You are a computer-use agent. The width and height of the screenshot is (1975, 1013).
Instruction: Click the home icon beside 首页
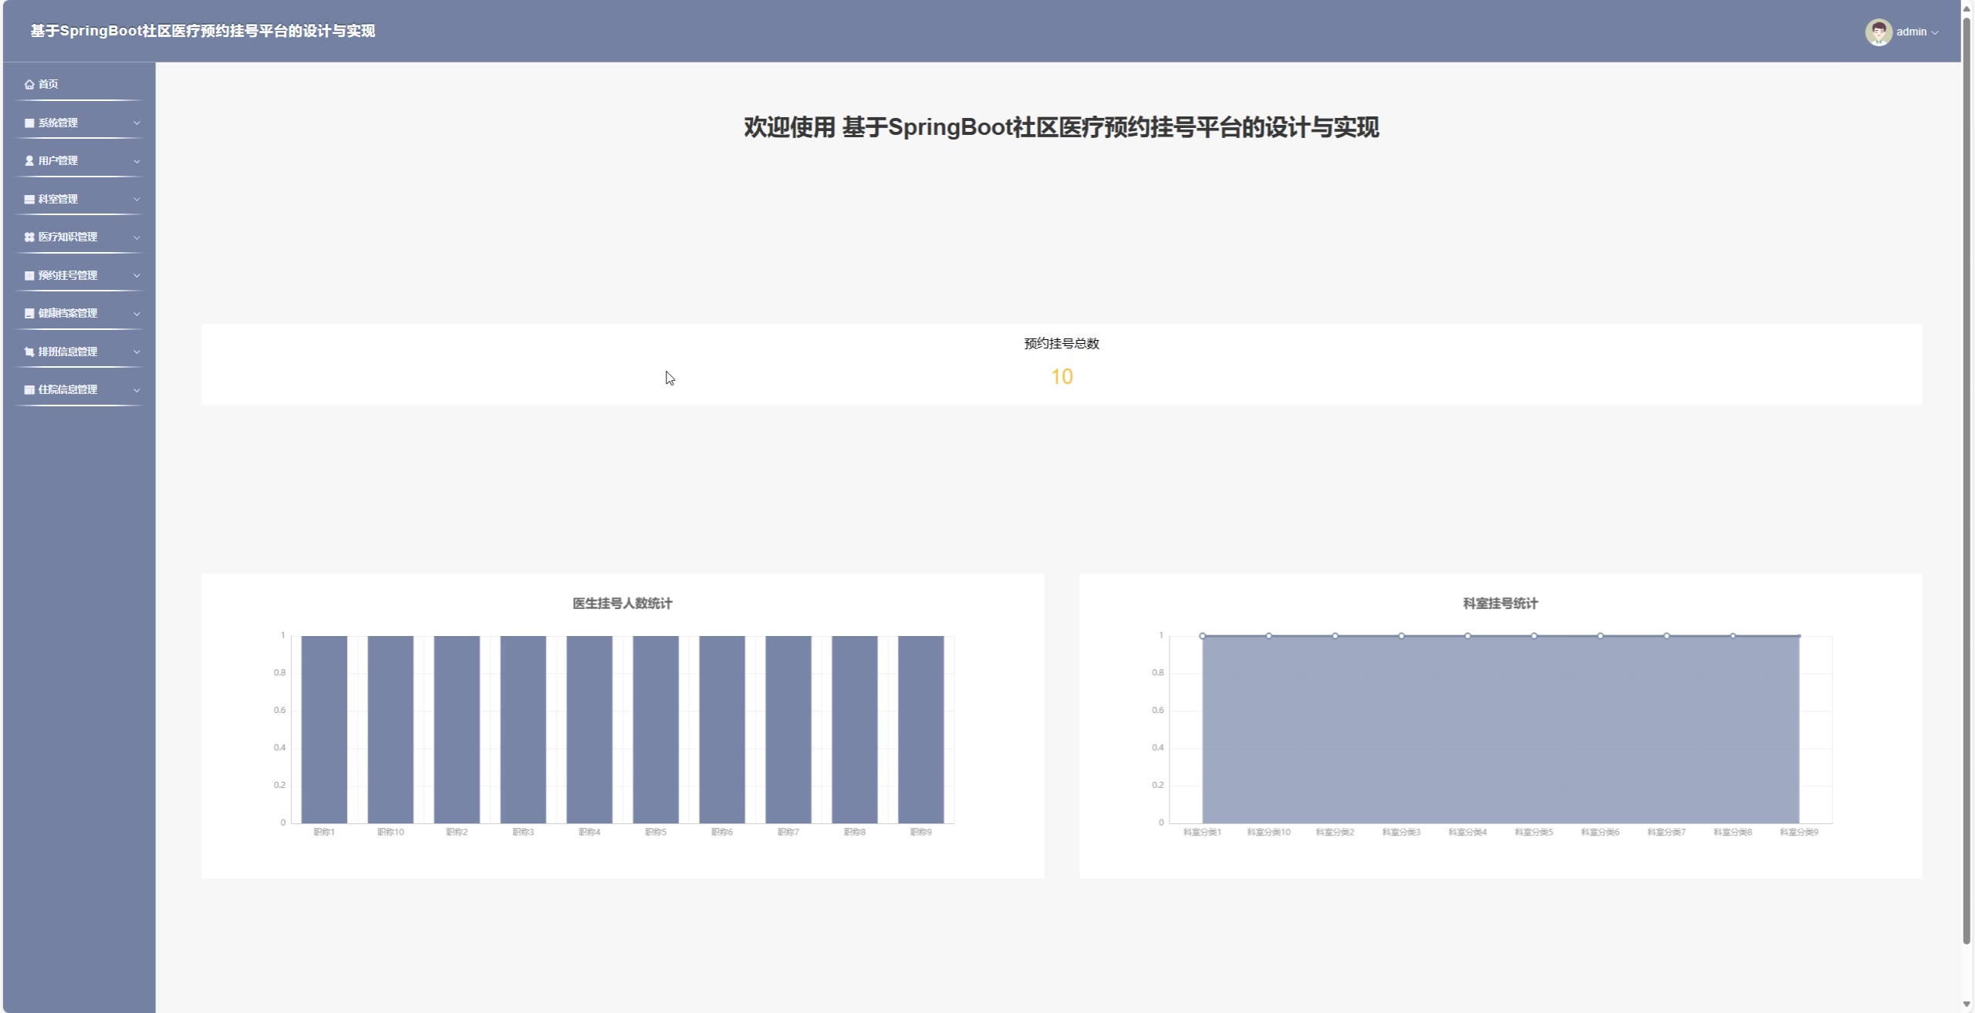point(29,84)
